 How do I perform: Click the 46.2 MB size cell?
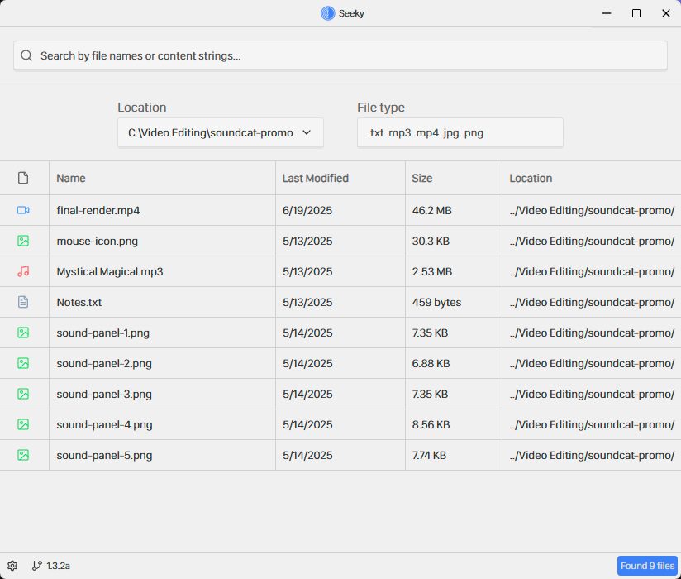pyautogui.click(x=431, y=210)
